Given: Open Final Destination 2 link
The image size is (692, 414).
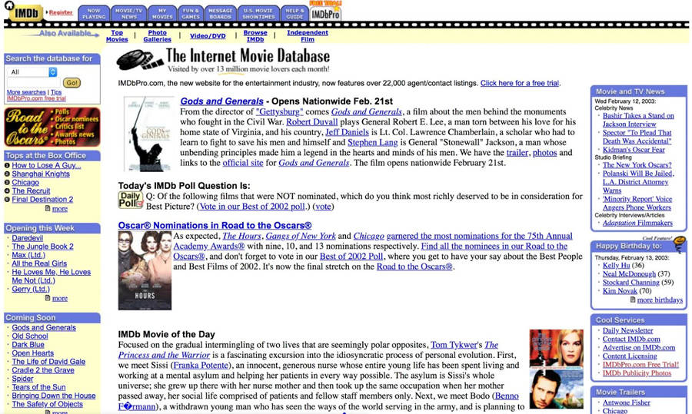Looking at the screenshot, I should click(42, 199).
